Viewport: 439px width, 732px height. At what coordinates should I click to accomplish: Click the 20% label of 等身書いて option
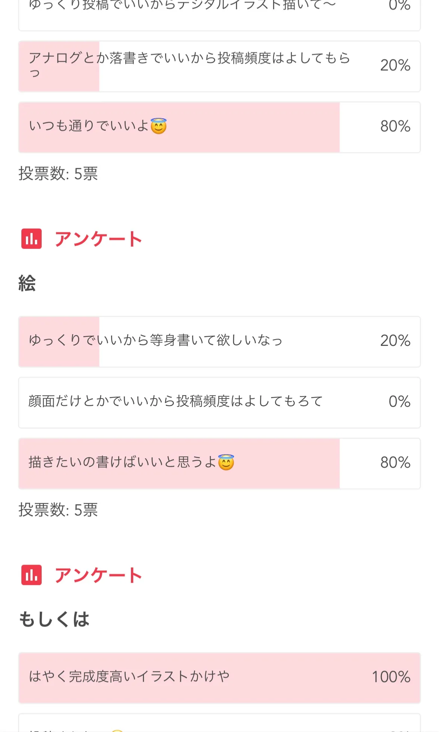pos(395,341)
